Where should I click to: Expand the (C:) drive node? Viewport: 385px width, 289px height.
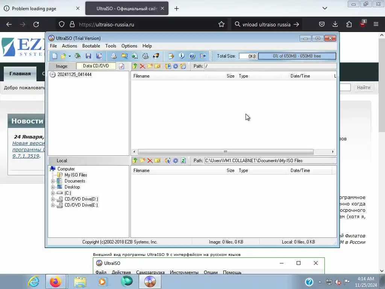(53, 193)
